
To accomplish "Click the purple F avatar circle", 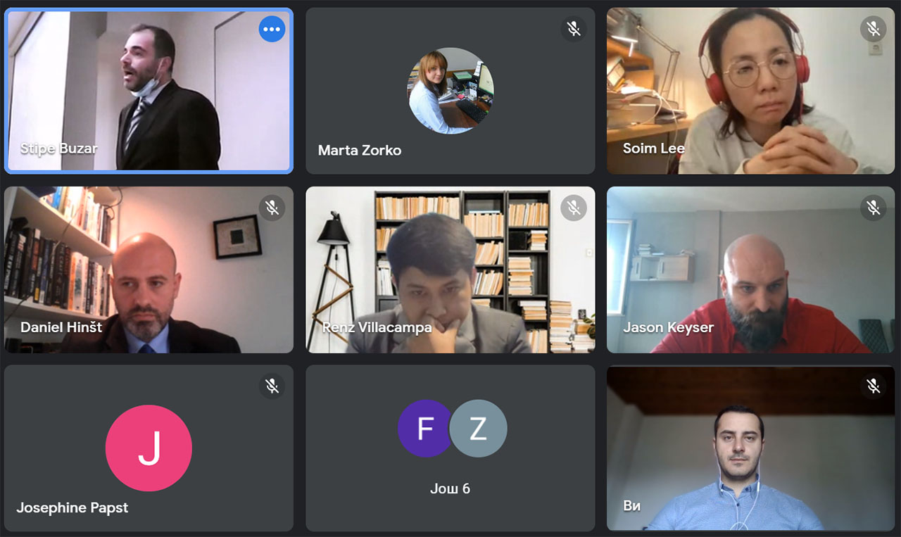I will pos(425,429).
